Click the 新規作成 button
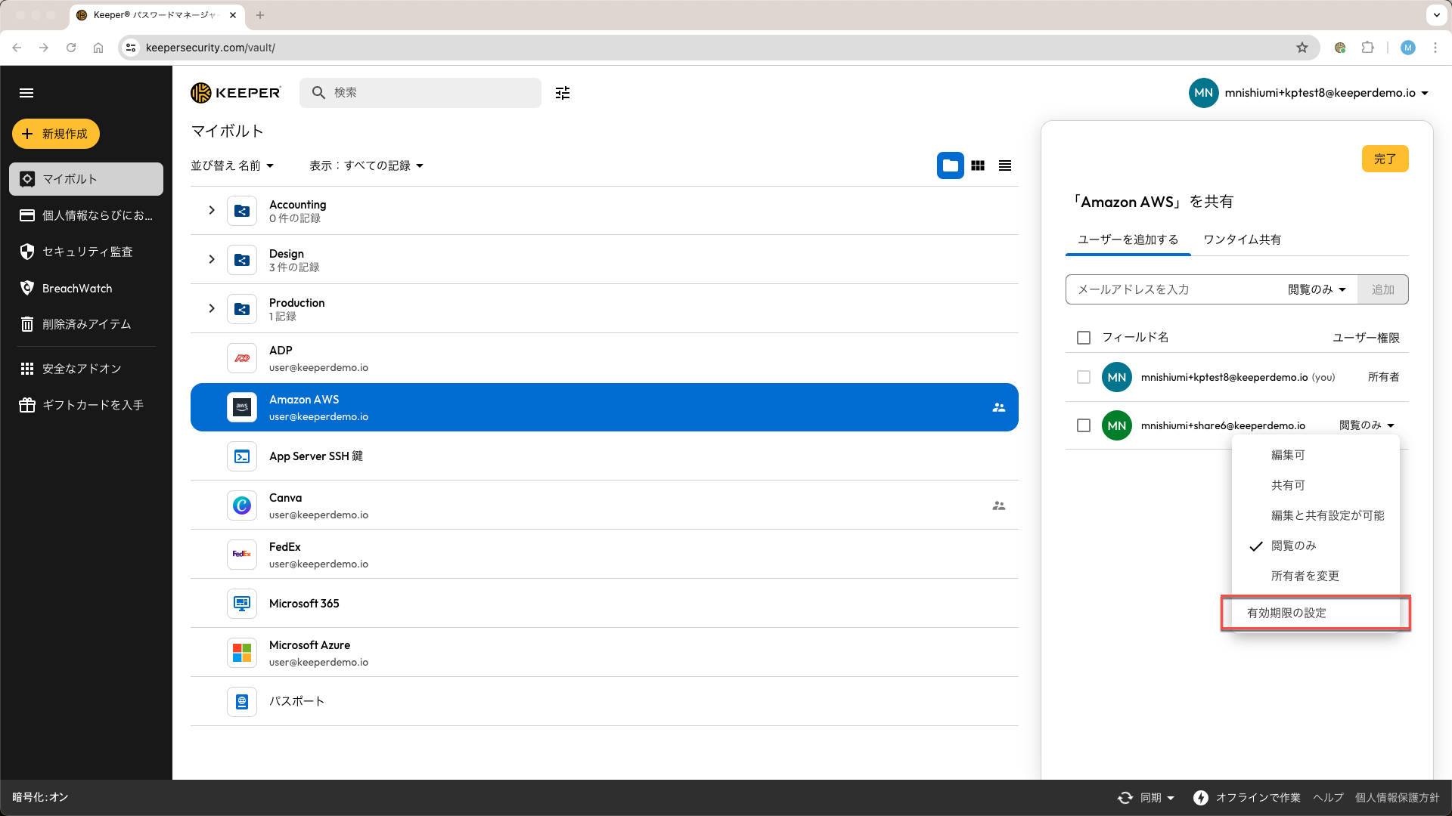Screen dimensions: 1452x816 (56, 134)
